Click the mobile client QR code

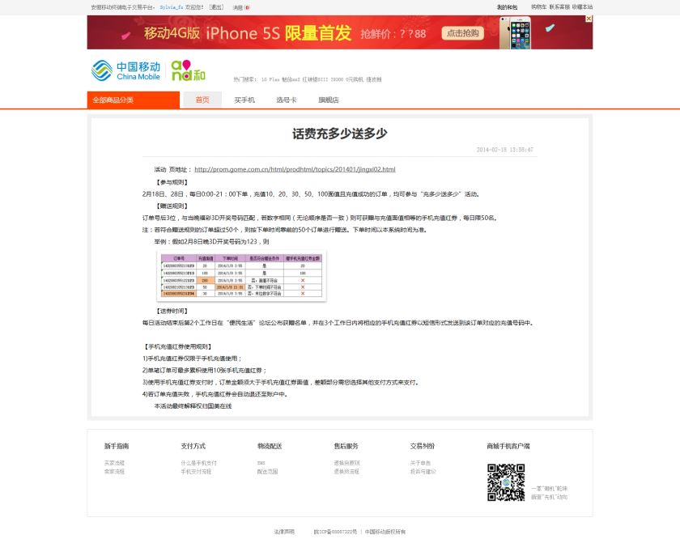pyautogui.click(x=506, y=482)
